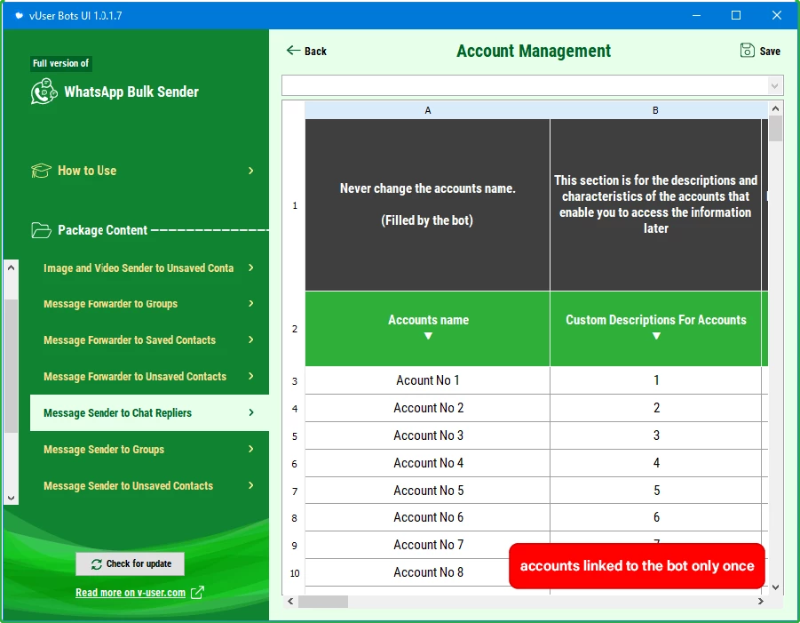The width and height of the screenshot is (800, 623).
Task: Click the cell 'Account No 8'
Action: click(x=428, y=572)
